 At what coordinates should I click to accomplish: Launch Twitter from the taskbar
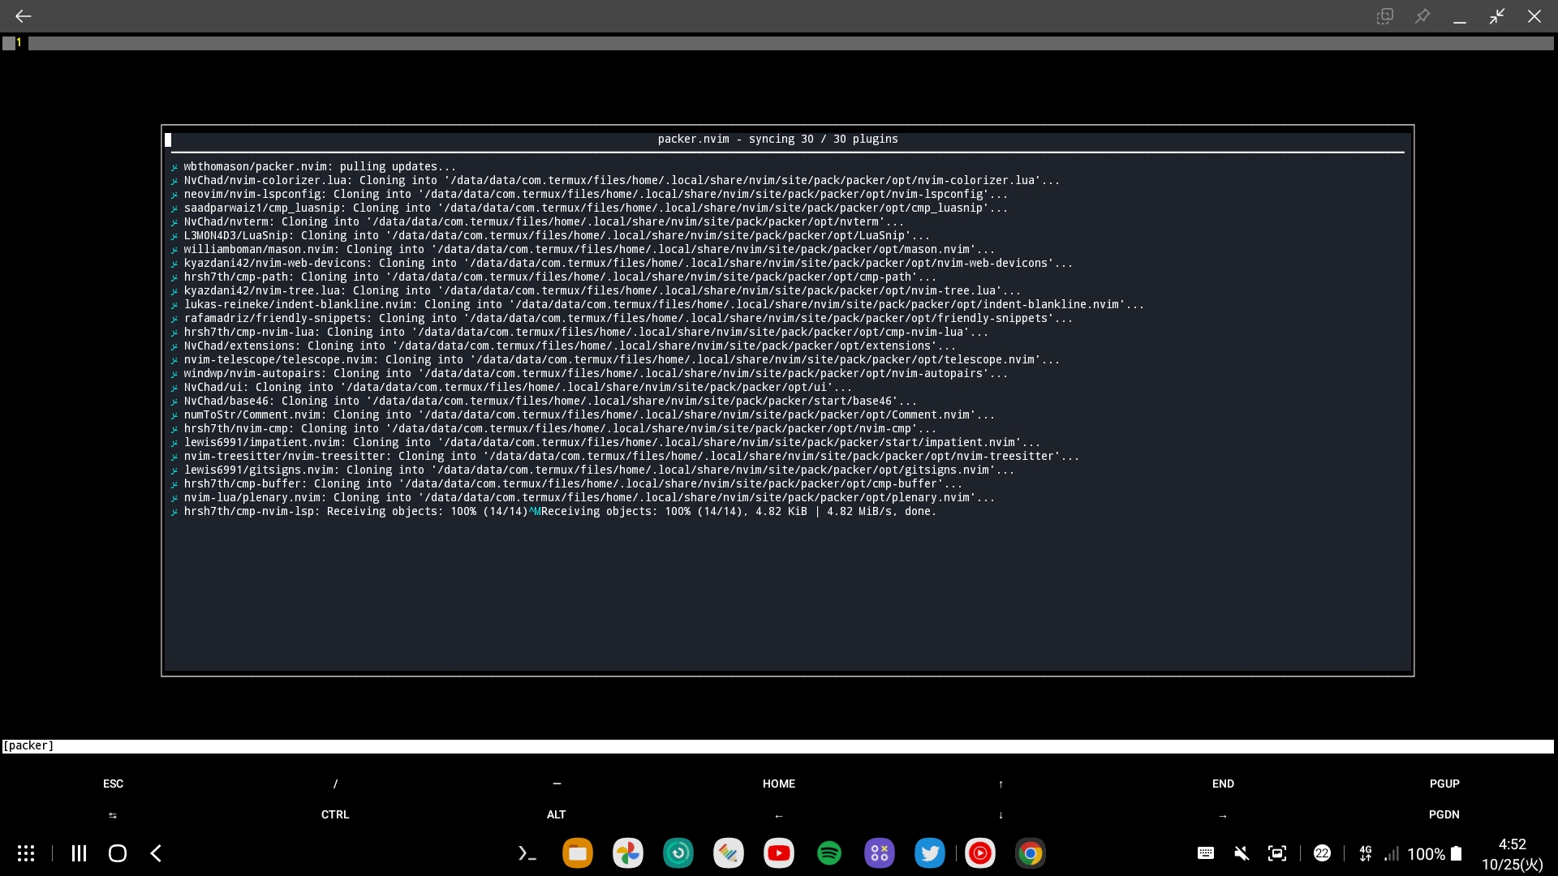[x=930, y=853]
